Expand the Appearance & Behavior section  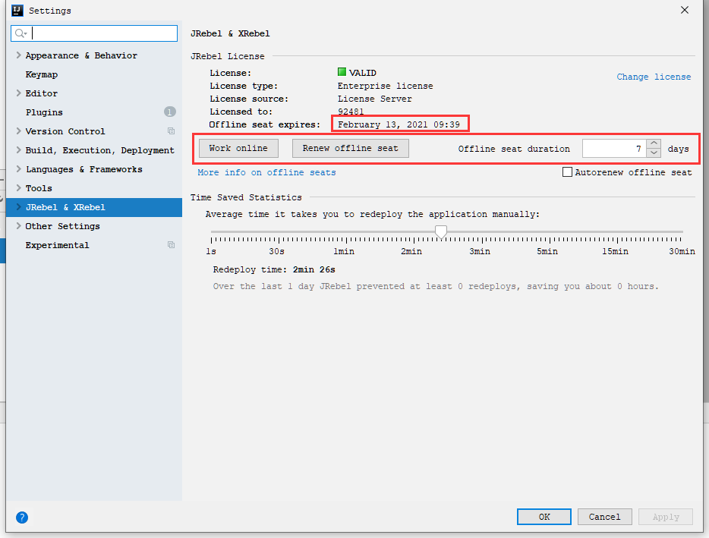(18, 55)
